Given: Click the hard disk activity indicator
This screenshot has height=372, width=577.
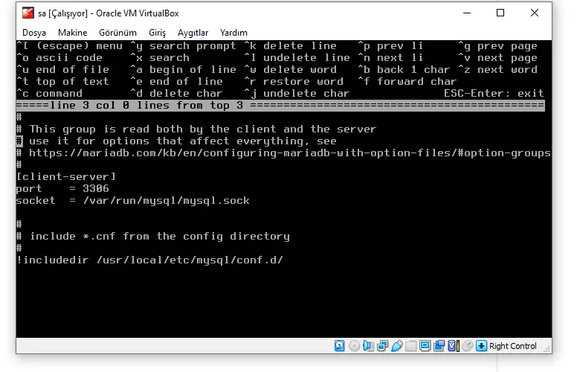Looking at the screenshot, I should tap(340, 346).
